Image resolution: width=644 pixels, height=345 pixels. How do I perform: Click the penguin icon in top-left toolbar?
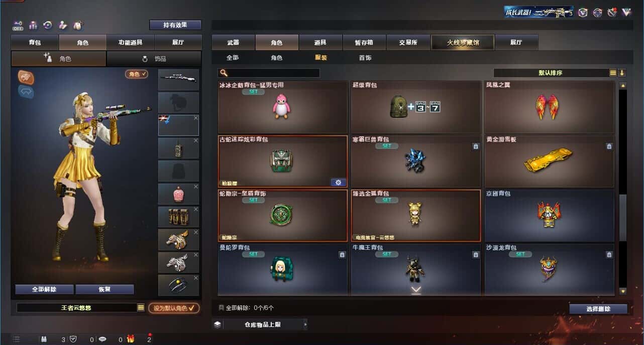point(78,25)
